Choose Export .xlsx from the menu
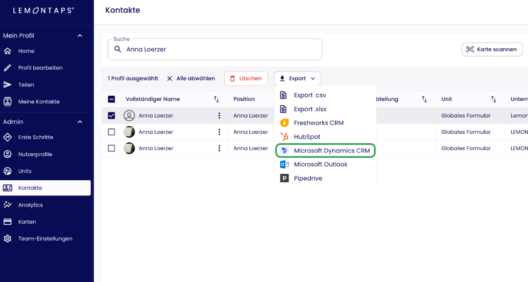This screenshot has width=528, height=282. [x=326, y=109]
